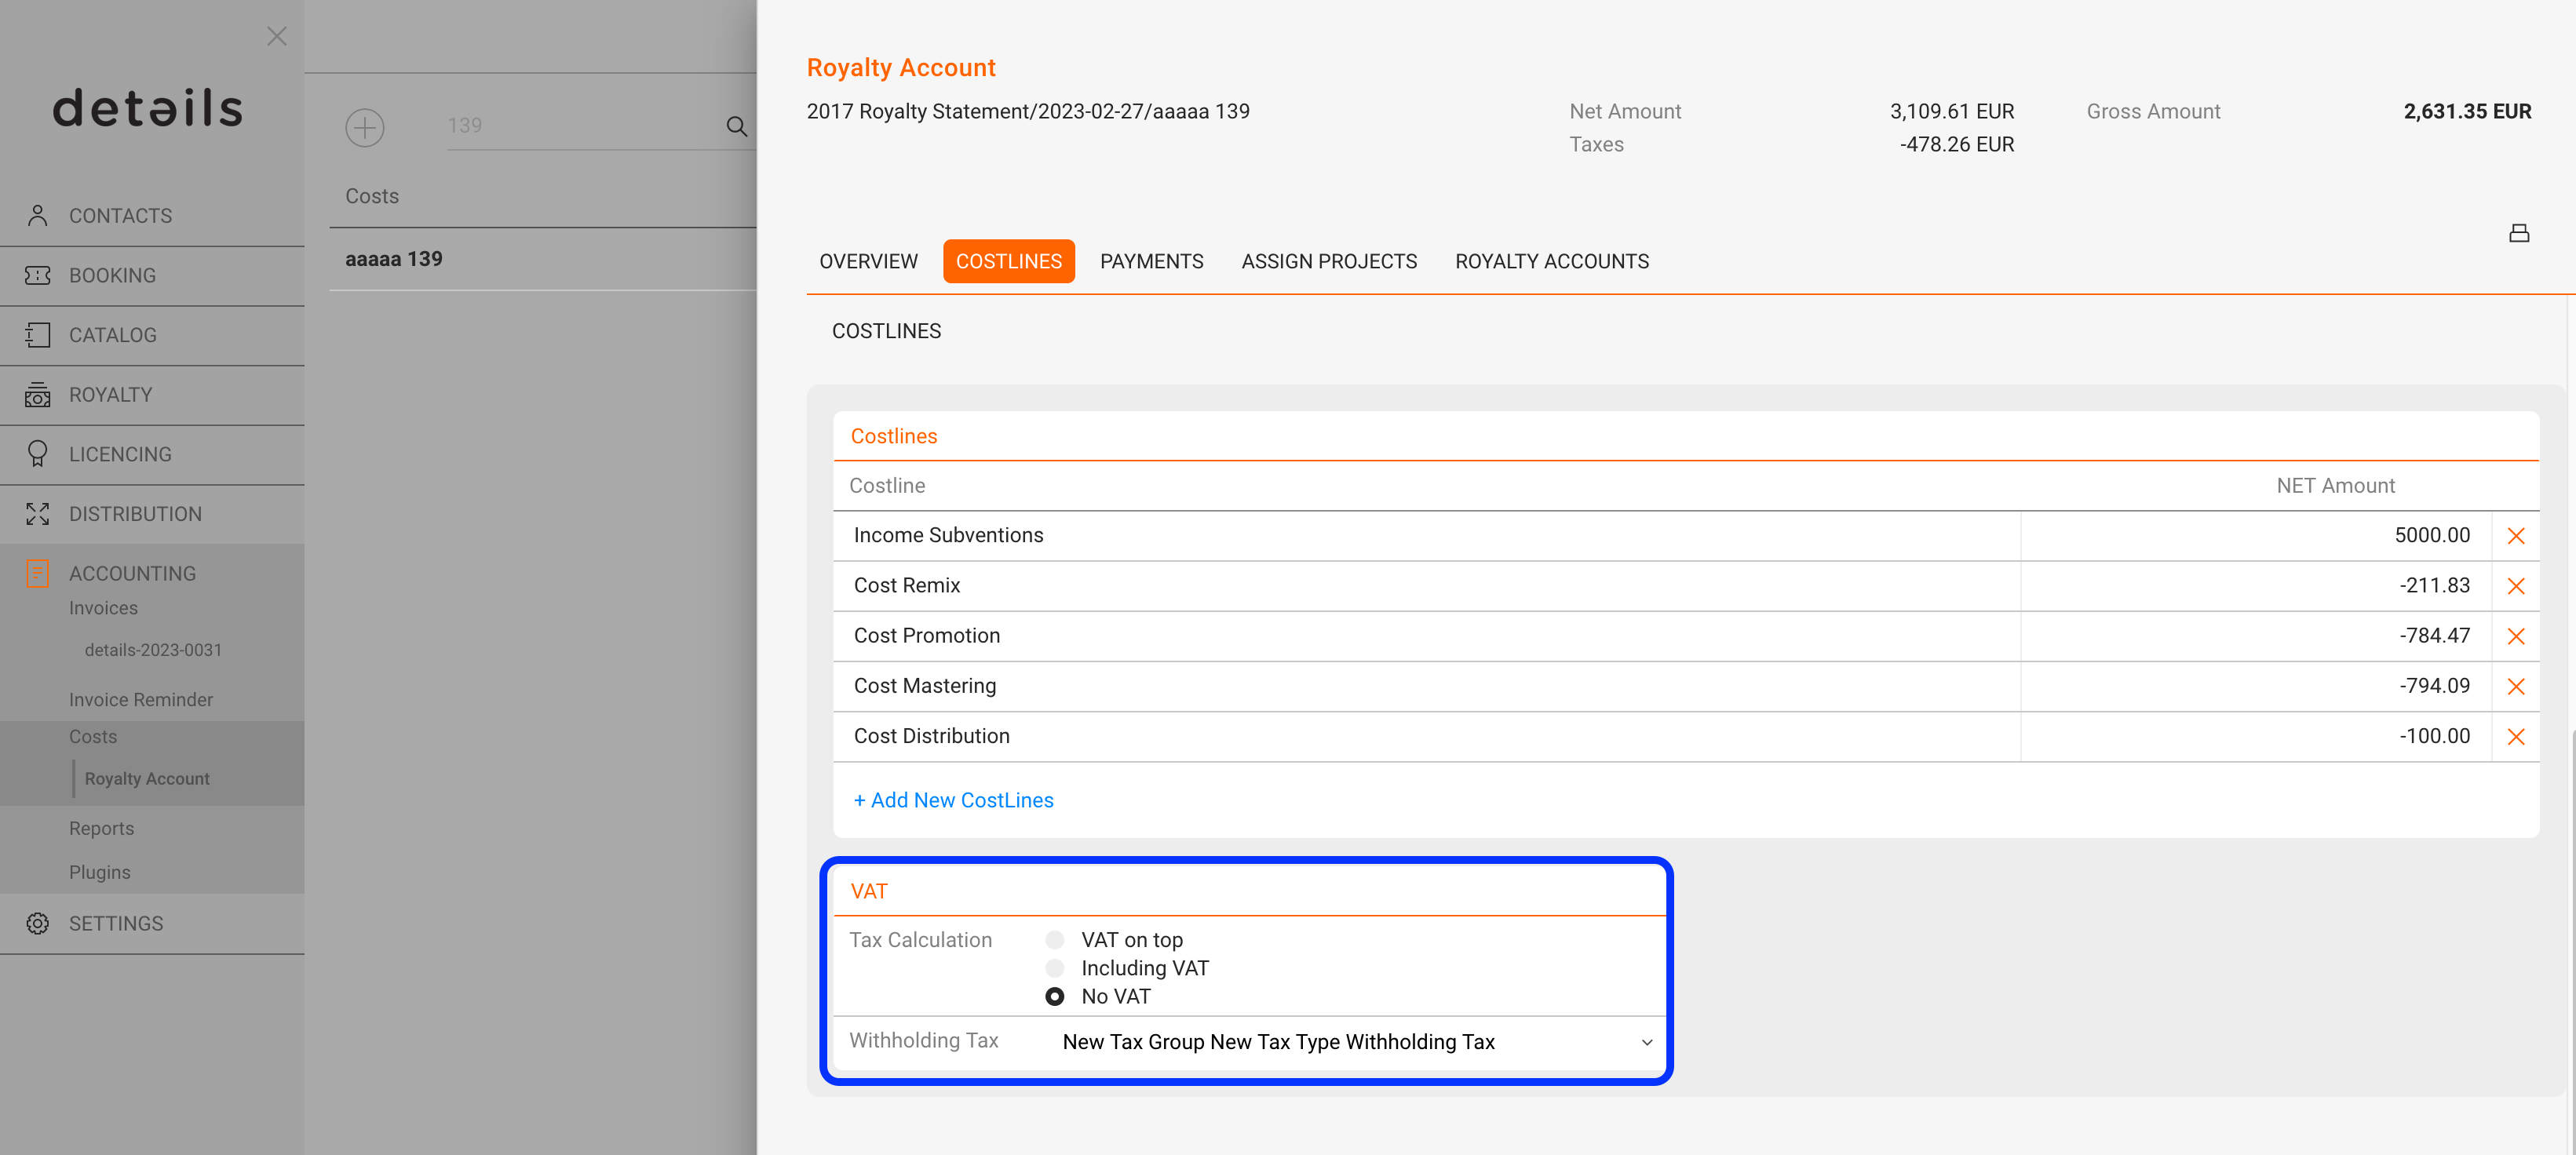Select the VAT on top option
The height and width of the screenshot is (1155, 2576).
pyautogui.click(x=1054, y=940)
